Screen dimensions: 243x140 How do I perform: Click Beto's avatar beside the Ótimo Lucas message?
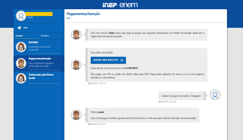pyautogui.click(x=76, y=115)
